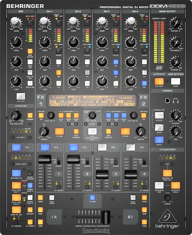Toggle the phones SPLIT button

tap(159, 140)
